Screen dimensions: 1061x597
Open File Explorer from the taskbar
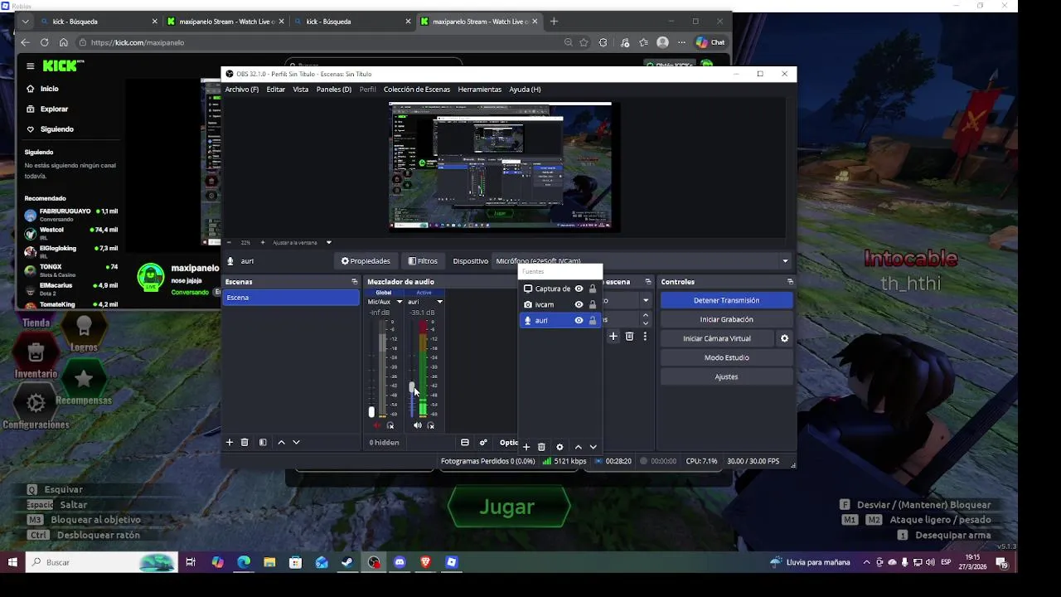tap(269, 562)
